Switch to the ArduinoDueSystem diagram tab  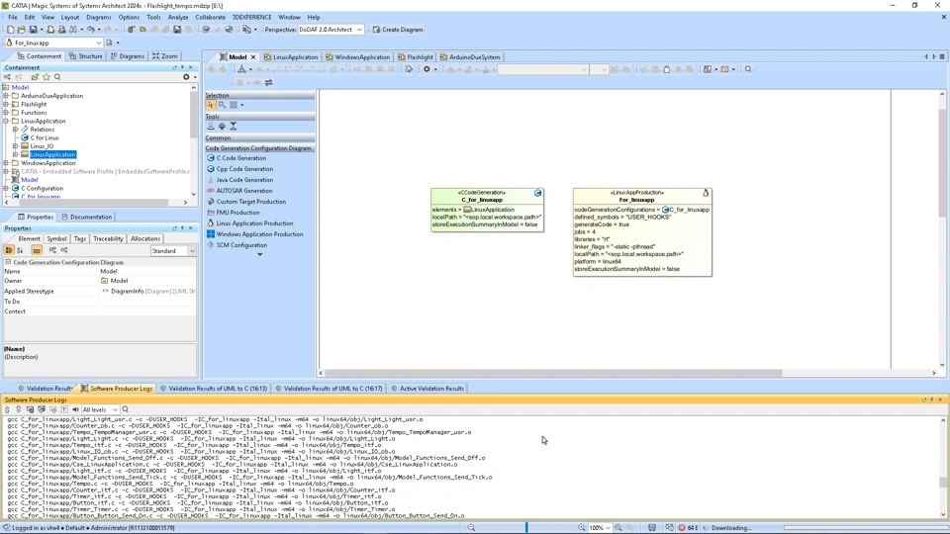tap(470, 57)
